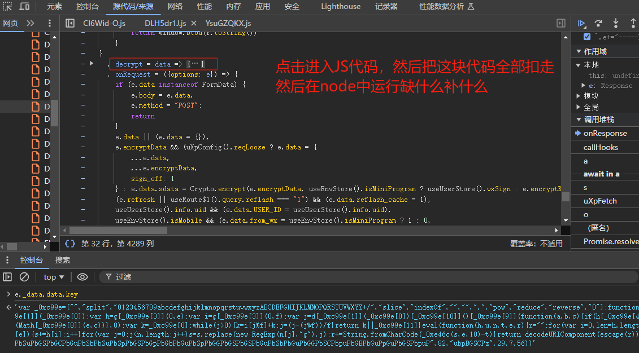Open the top context dropdown

coord(54,277)
